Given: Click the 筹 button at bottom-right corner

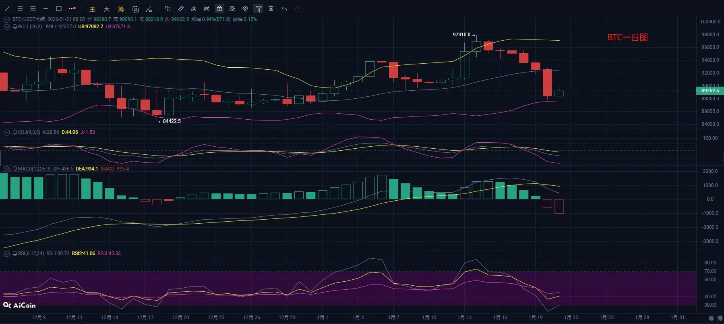Looking at the screenshot, I should (712, 318).
